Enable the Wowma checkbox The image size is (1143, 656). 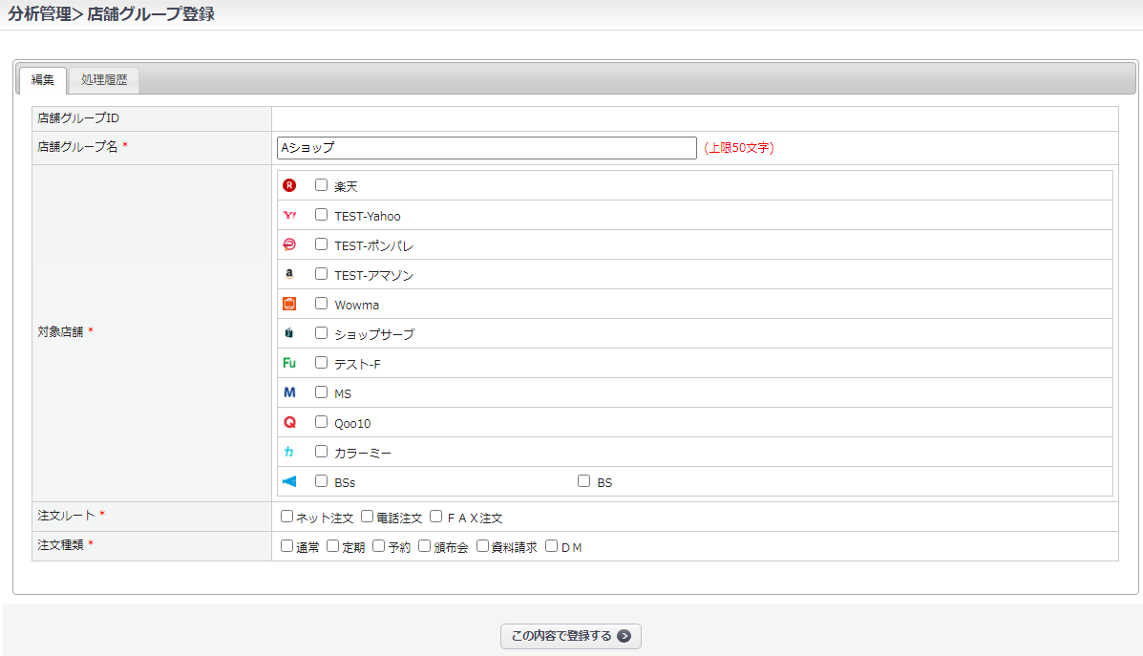pos(322,304)
